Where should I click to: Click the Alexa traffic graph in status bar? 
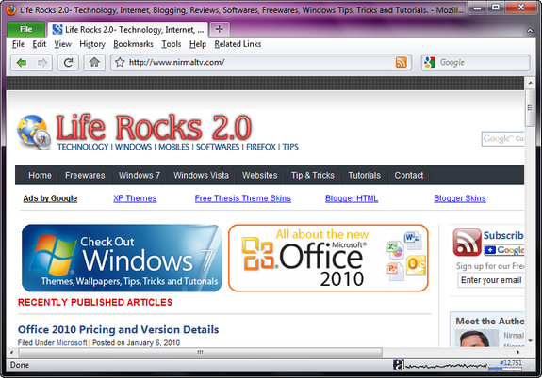tap(446, 366)
